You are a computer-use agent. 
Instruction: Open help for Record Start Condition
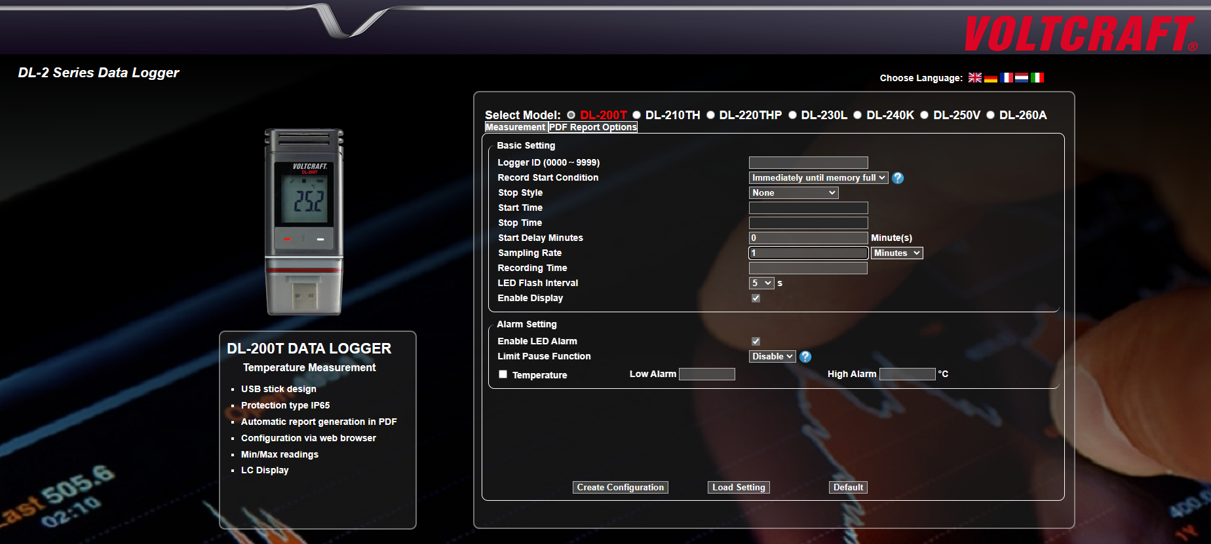pyautogui.click(x=898, y=178)
